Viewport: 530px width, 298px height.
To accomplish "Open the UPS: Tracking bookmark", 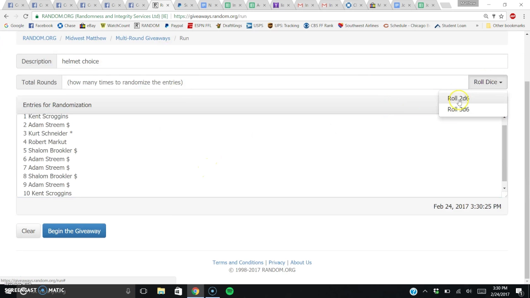I will 283,26.
